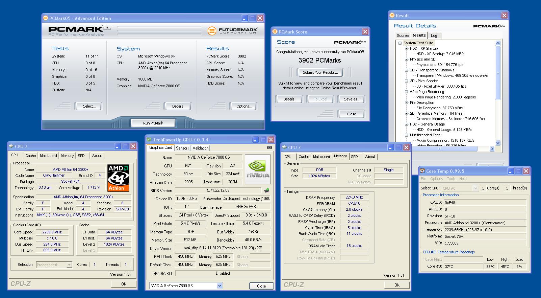Click the PCMark05 Advanced Edition title bar icon
This screenshot has width=541, height=298.
(46, 18)
